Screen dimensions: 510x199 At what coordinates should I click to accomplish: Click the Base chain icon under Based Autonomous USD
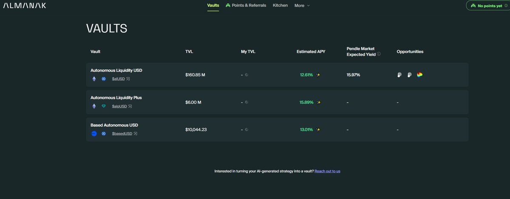(x=94, y=134)
